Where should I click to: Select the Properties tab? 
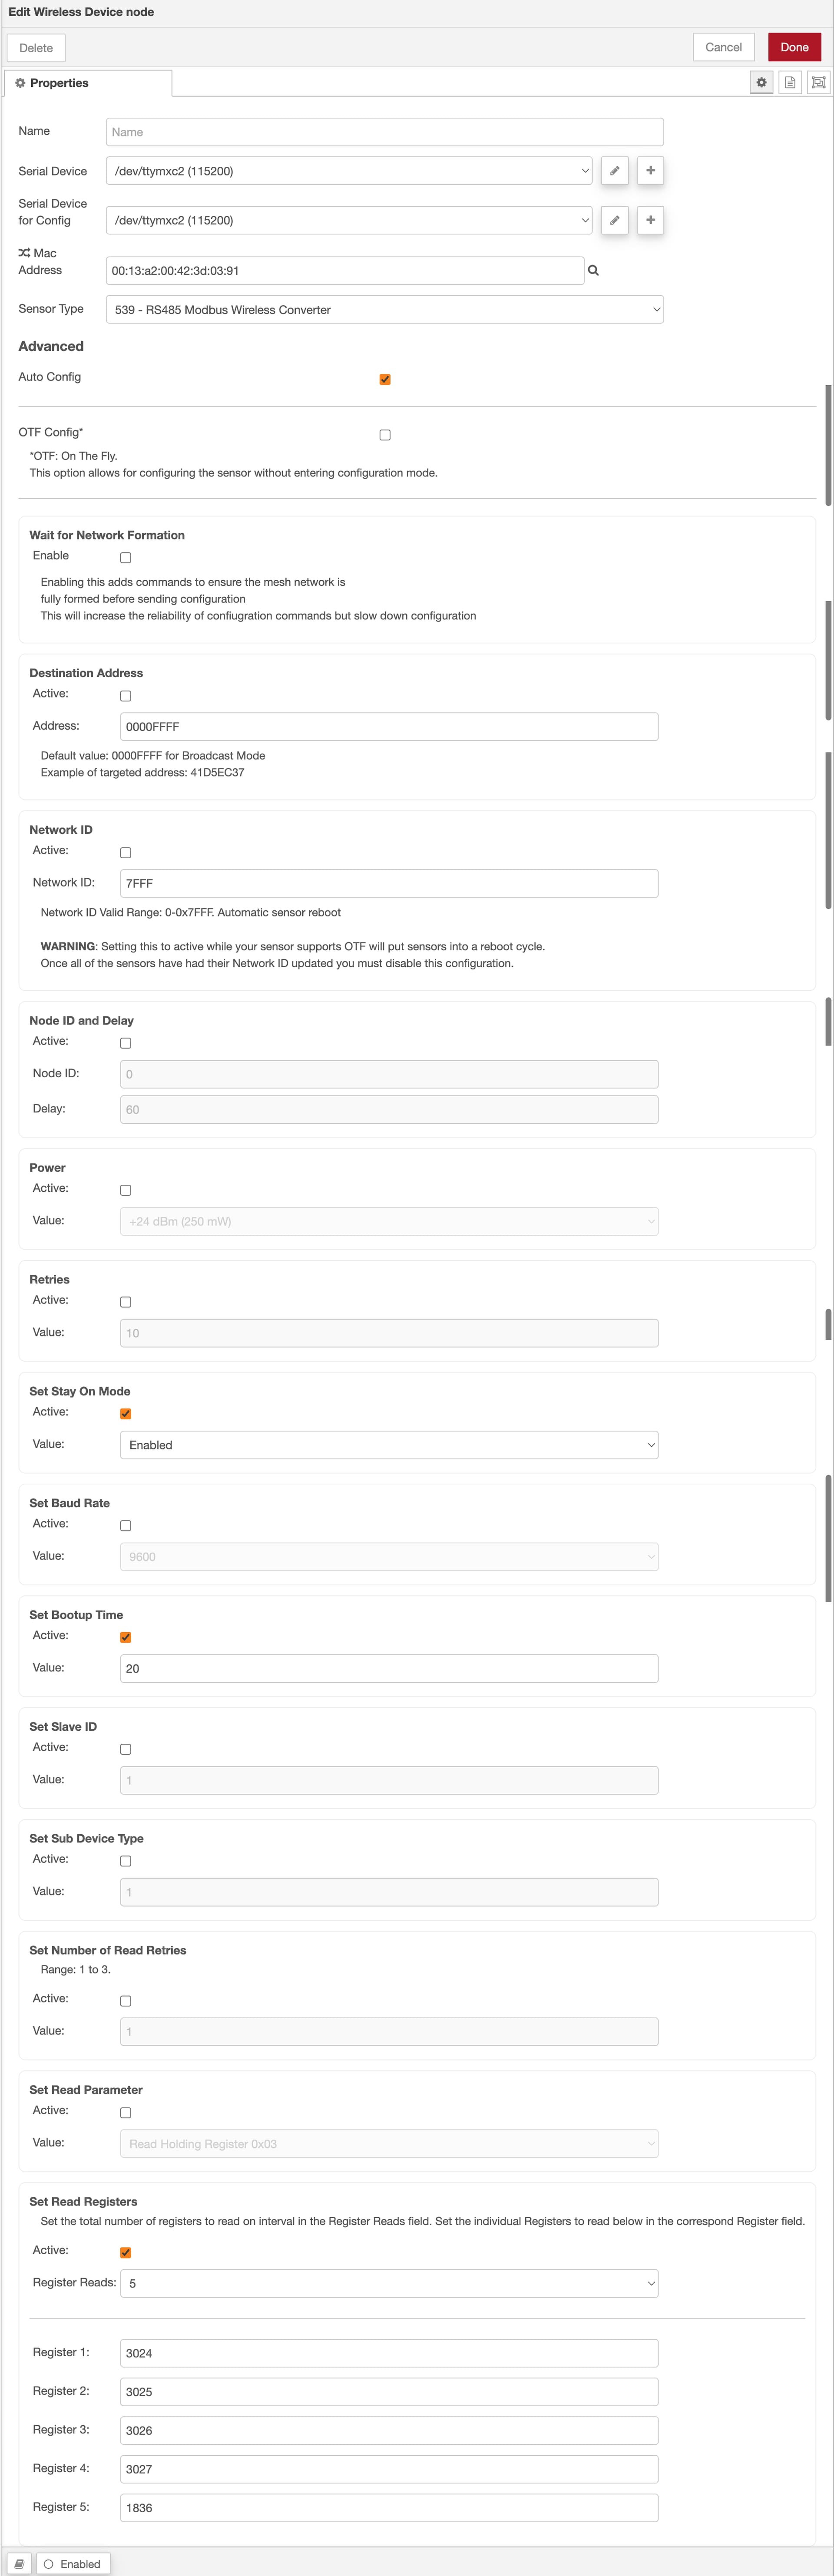point(88,83)
